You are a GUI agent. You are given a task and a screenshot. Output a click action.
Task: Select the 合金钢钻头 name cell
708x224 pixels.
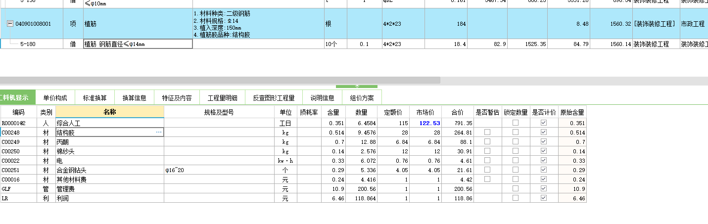pos(109,170)
